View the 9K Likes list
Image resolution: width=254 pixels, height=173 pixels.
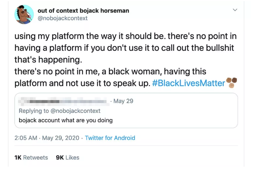pos(67,157)
